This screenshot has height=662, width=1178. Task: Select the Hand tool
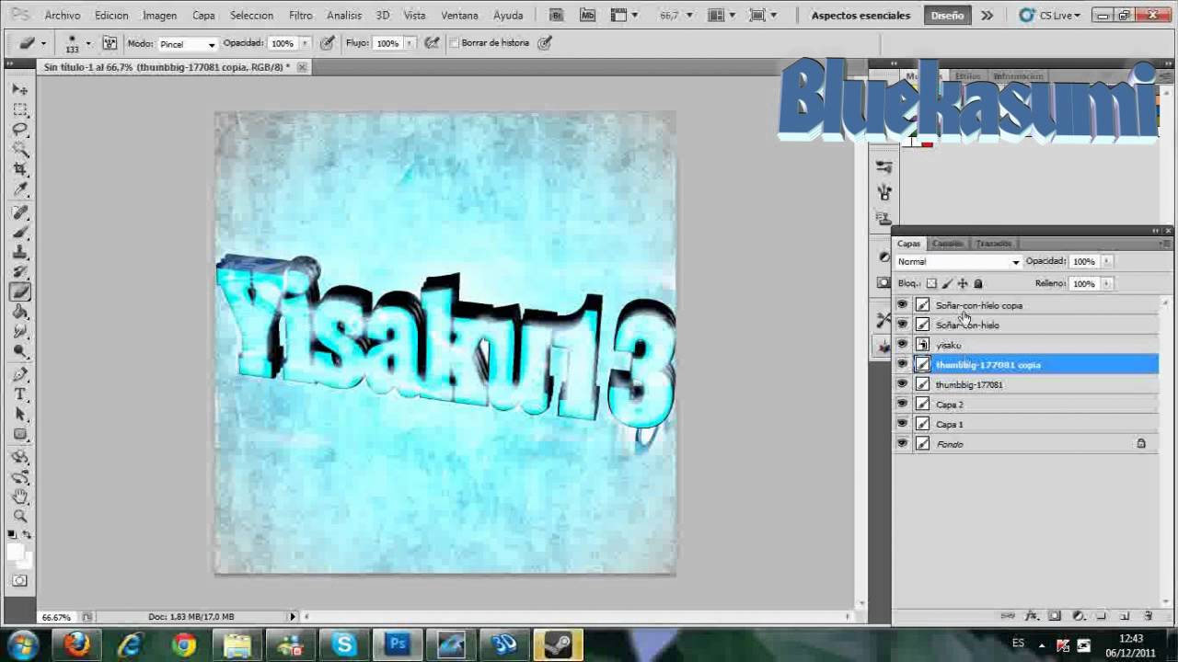click(20, 496)
